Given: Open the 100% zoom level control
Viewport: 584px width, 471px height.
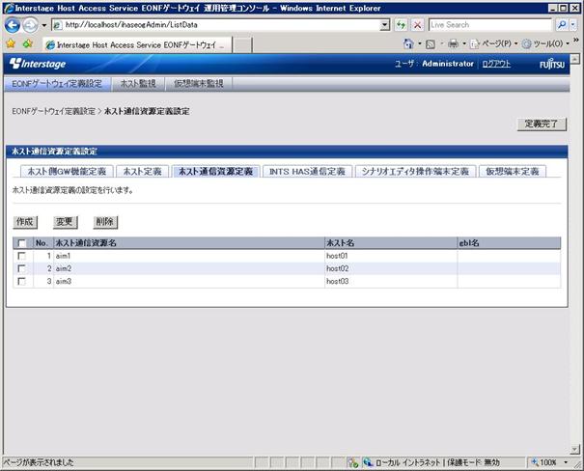Looking at the screenshot, I should pyautogui.click(x=545, y=463).
